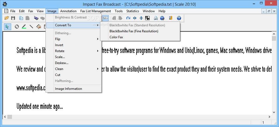This screenshot has height=127, width=279.
Task: Click the horizontal scrollbar right arrow
Action: (x=269, y=117)
